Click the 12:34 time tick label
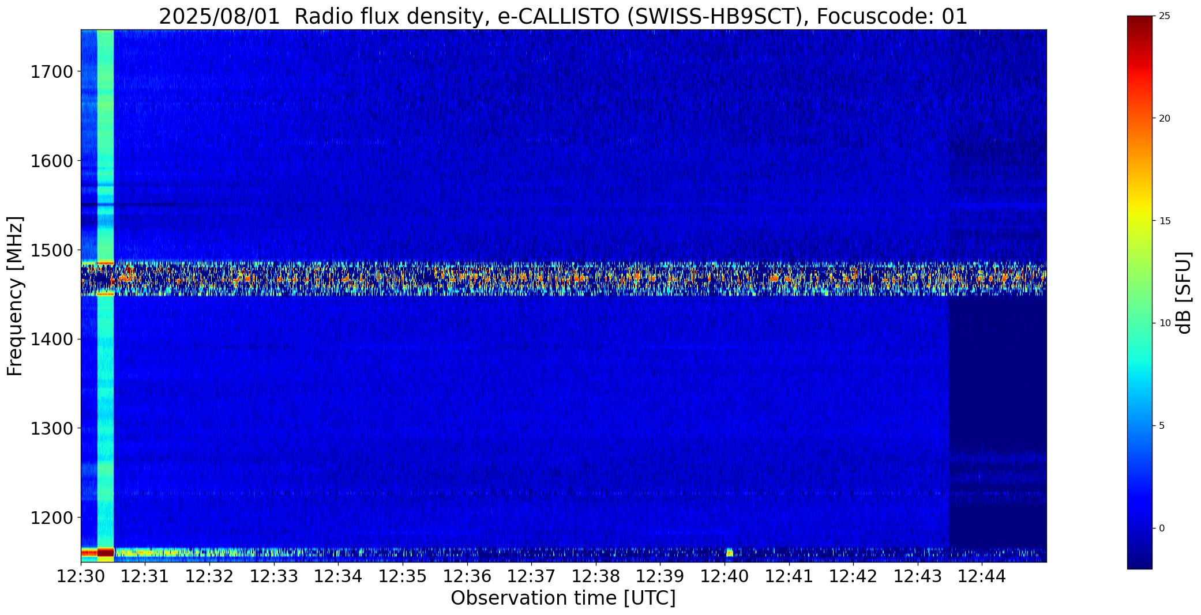The width and height of the screenshot is (1201, 615). click(x=339, y=576)
